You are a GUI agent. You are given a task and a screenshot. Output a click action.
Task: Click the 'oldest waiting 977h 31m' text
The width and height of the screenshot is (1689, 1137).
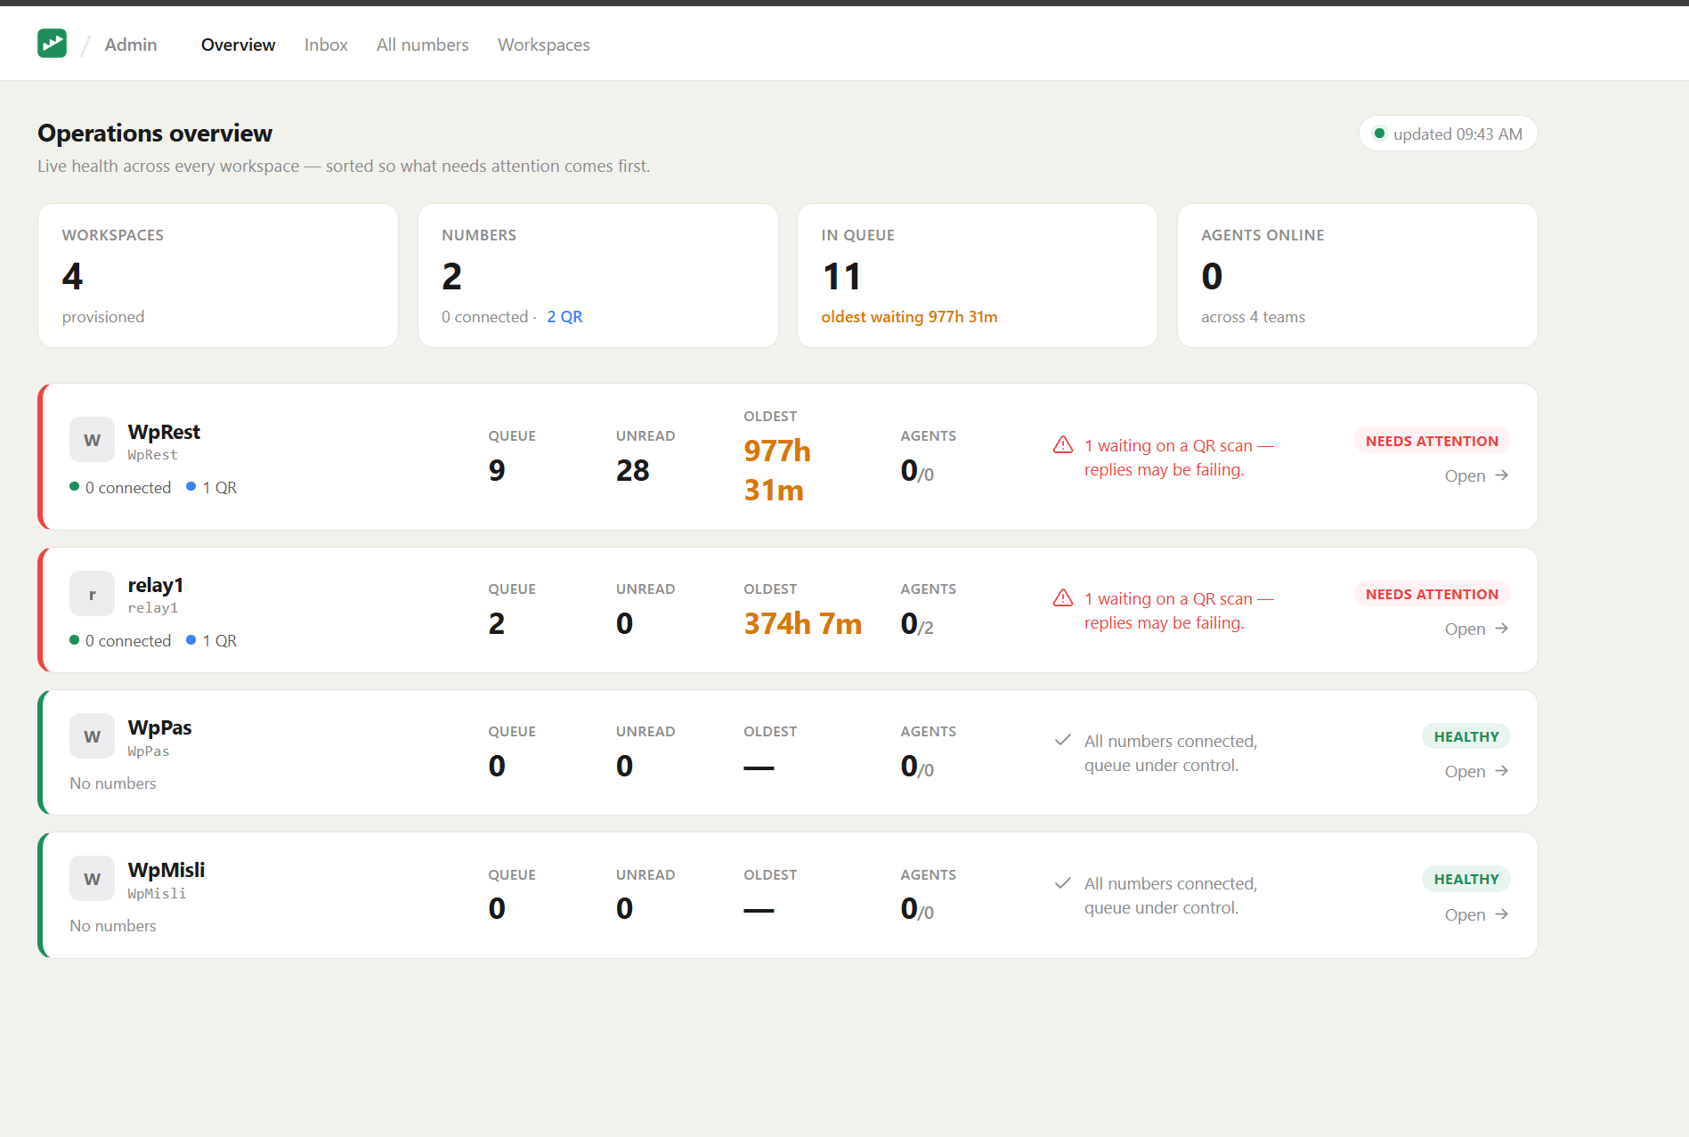point(909,317)
